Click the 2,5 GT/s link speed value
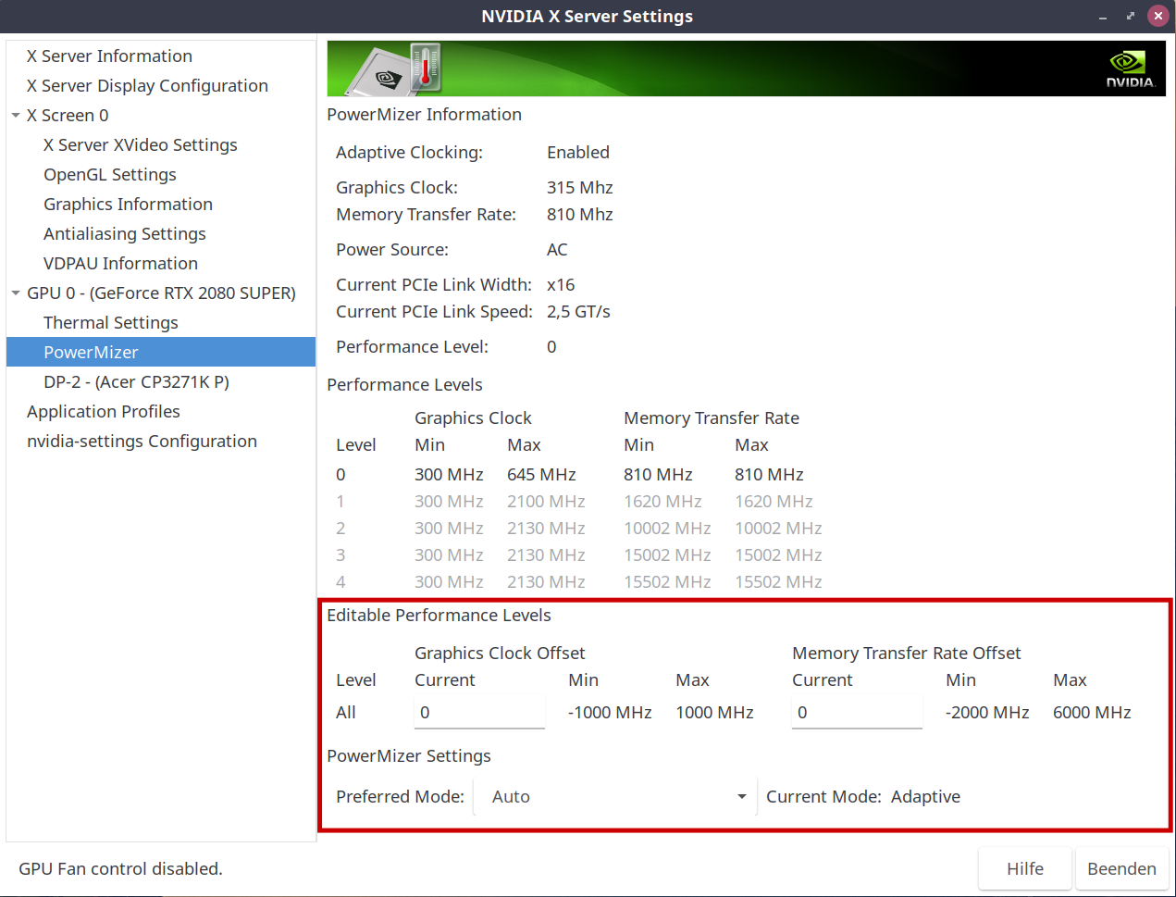1176x897 pixels. coord(578,312)
